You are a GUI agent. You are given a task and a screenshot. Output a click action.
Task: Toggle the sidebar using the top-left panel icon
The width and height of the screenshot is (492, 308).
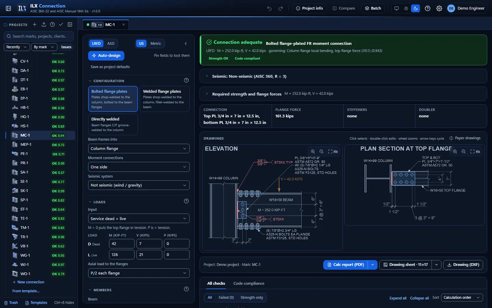pyautogui.click(x=9, y=8)
